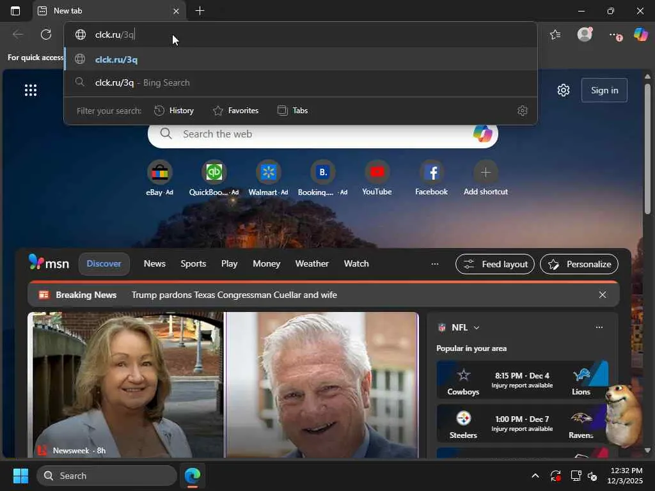The height and width of the screenshot is (491, 655).
Task: Open the Favorites star-list icon
Action: point(556,35)
